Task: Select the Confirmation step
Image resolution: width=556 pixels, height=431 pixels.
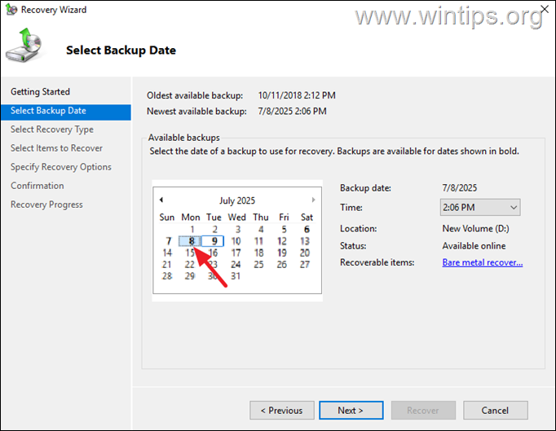Action: [x=38, y=186]
